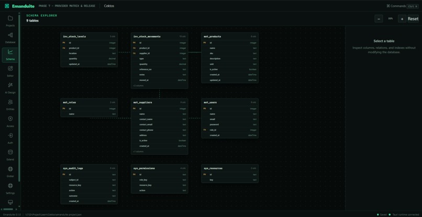The image size is (422, 217).
Task: Click the Commands icon in header
Action: coord(388,6)
